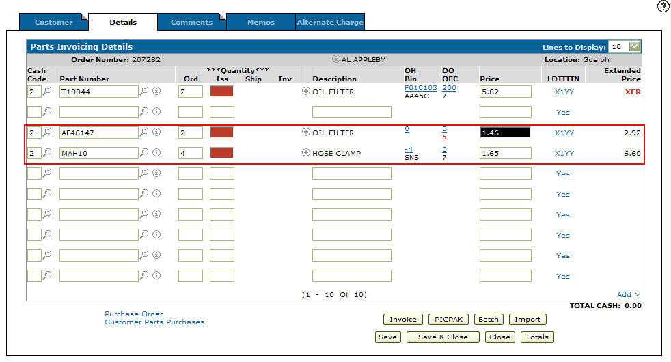This screenshot has width=671, height=362.
Task: Click order quantity field for MAH10
Action: 191,153
